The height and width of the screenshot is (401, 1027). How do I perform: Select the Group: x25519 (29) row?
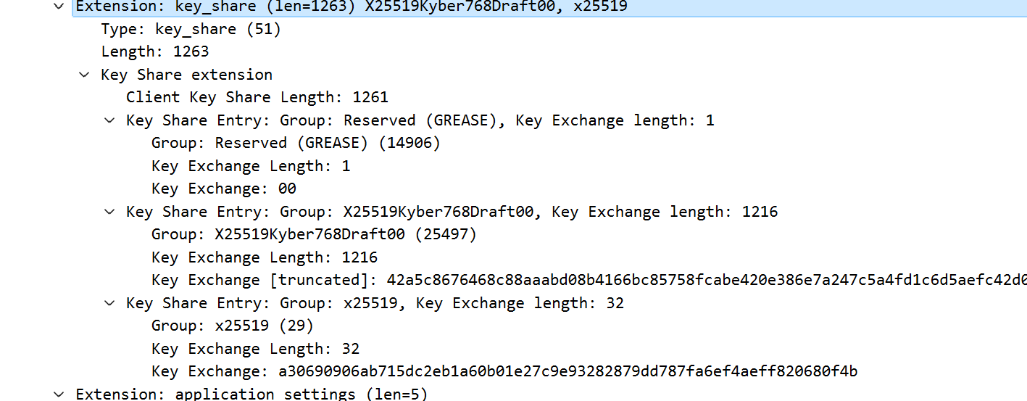tap(232, 326)
